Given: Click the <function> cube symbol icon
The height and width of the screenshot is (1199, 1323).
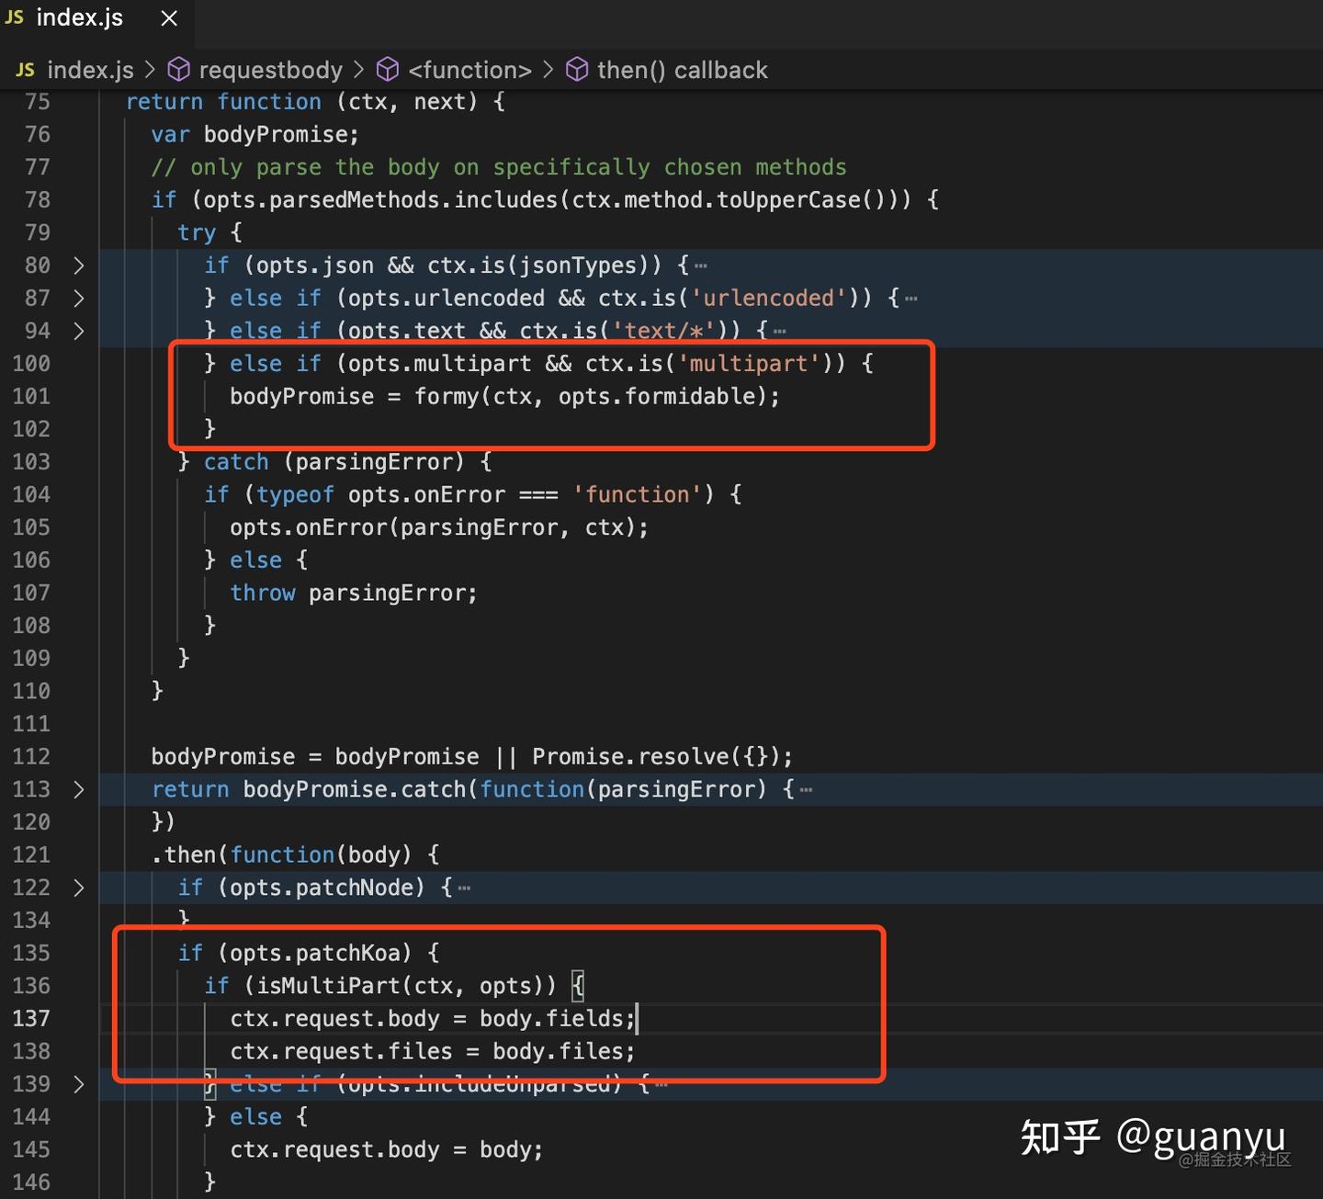Looking at the screenshot, I should point(388,70).
